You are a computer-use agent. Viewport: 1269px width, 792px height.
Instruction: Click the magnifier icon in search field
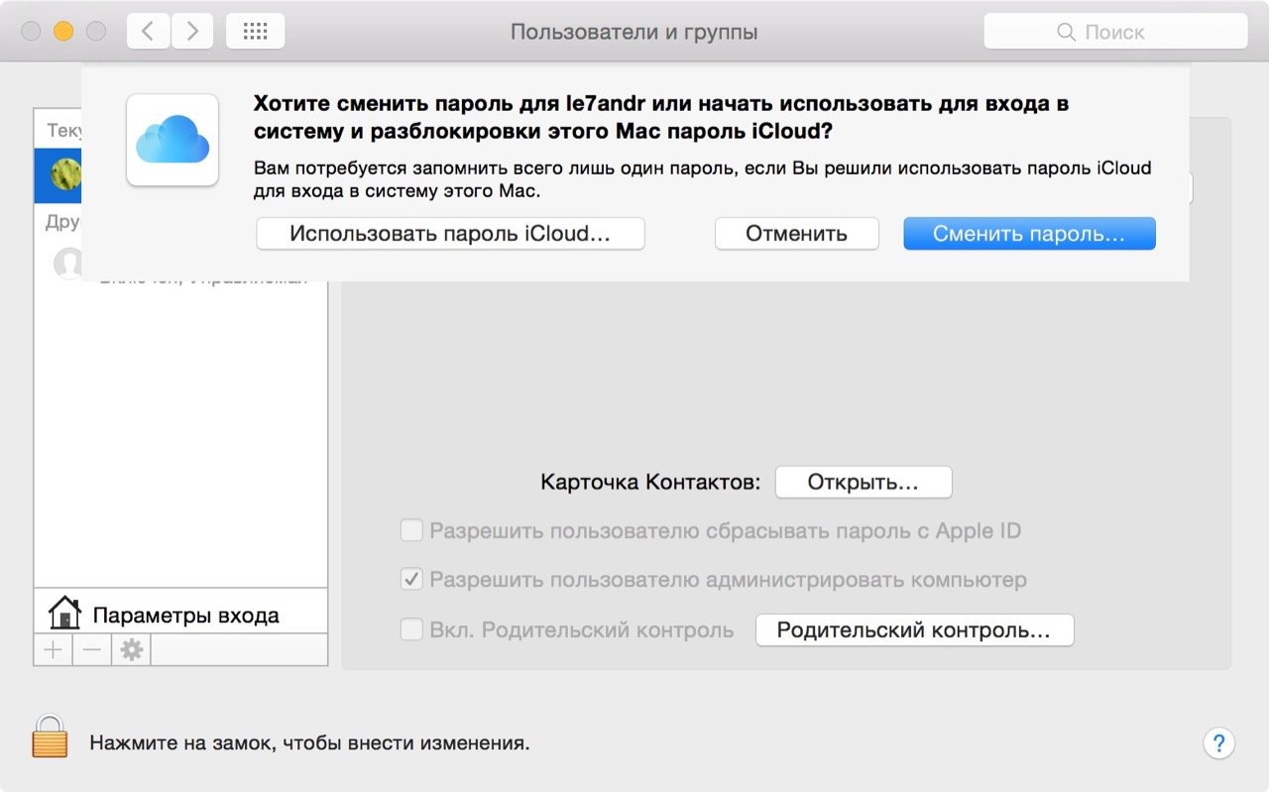coord(1067,32)
